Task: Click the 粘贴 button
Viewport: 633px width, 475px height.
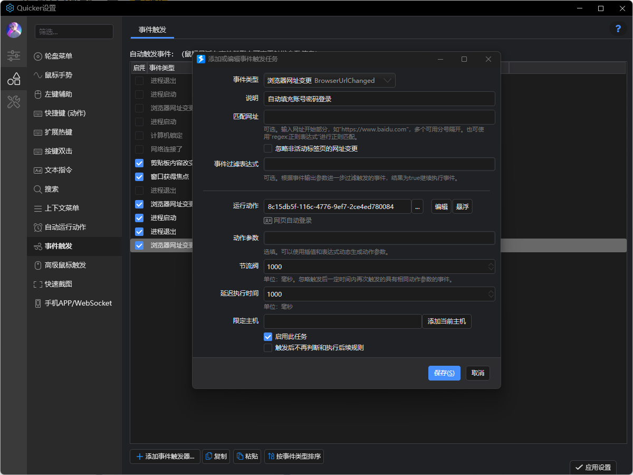Action: tap(247, 457)
